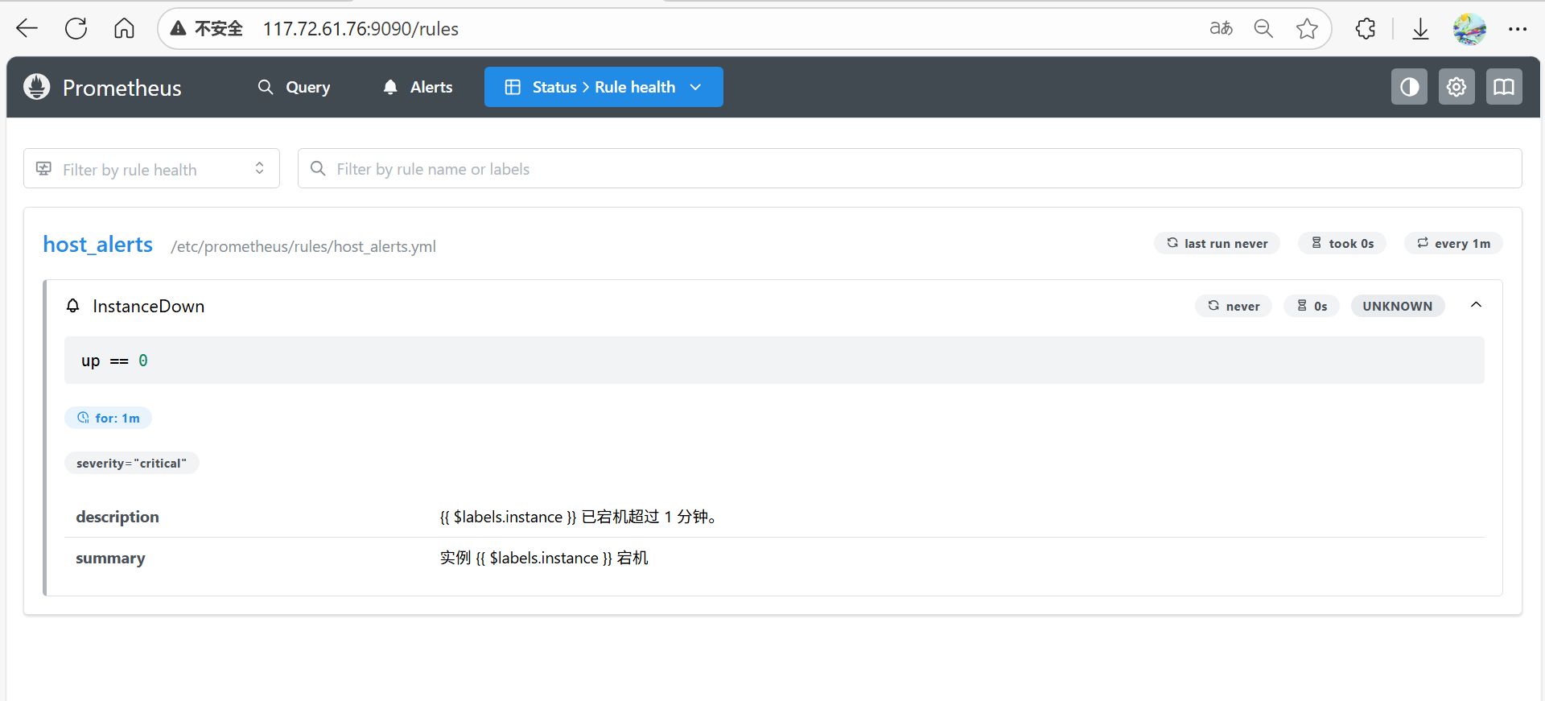Open the Alerts page
Screen dimensions: 1545x701
418,87
